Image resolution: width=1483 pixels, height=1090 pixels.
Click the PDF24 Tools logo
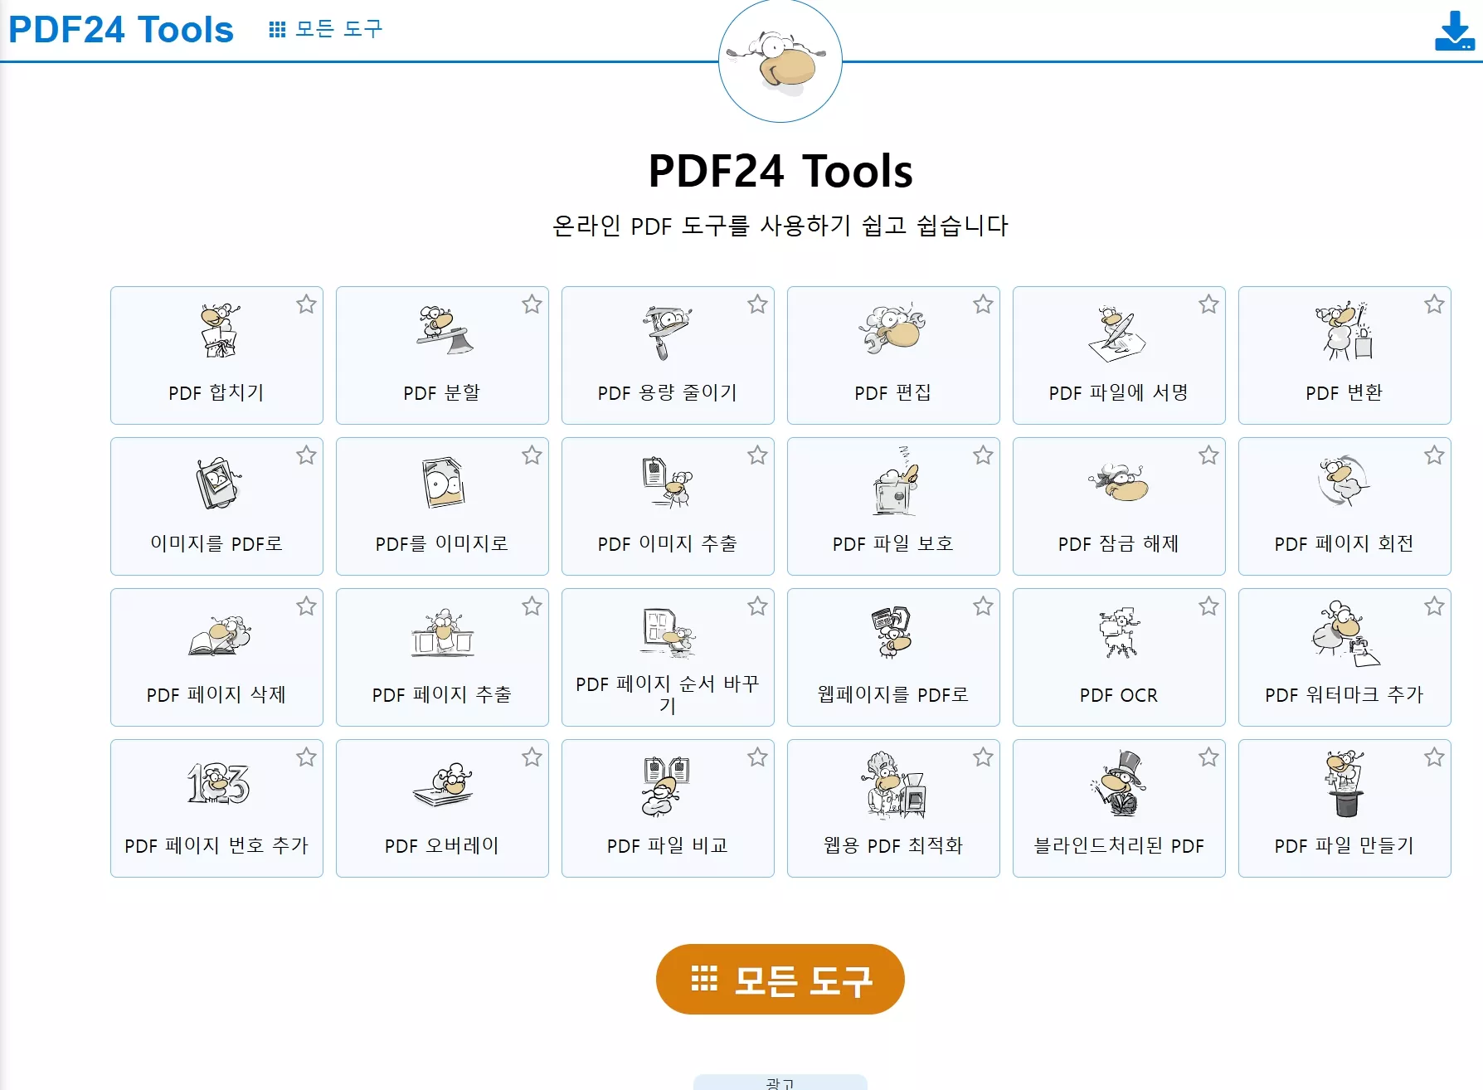pos(120,29)
